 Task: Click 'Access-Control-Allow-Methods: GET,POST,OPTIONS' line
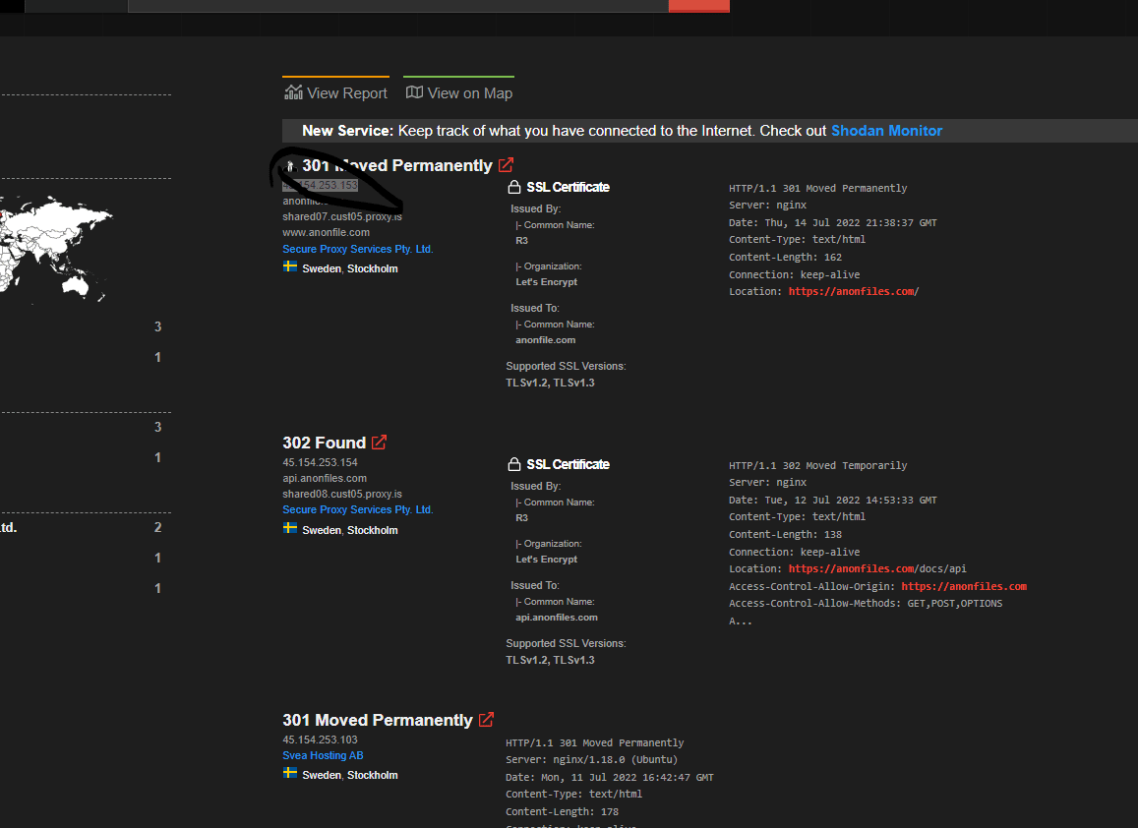pyautogui.click(x=866, y=604)
